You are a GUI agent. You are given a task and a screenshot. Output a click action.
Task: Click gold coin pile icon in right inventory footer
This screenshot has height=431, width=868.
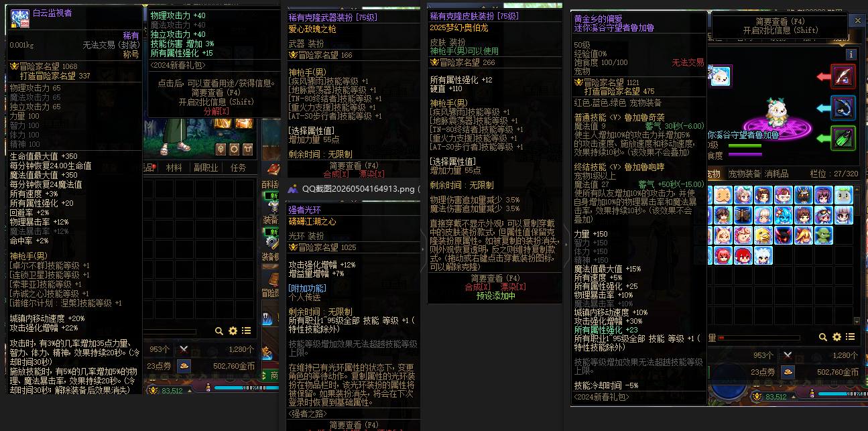coord(788,371)
